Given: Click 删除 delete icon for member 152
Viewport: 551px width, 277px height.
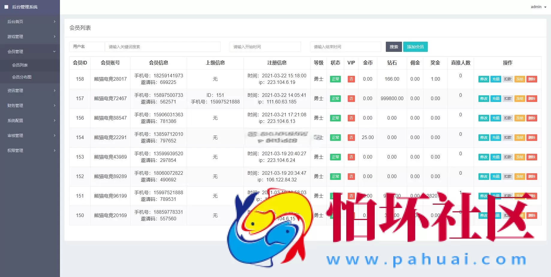Looking at the screenshot, I should [532, 176].
